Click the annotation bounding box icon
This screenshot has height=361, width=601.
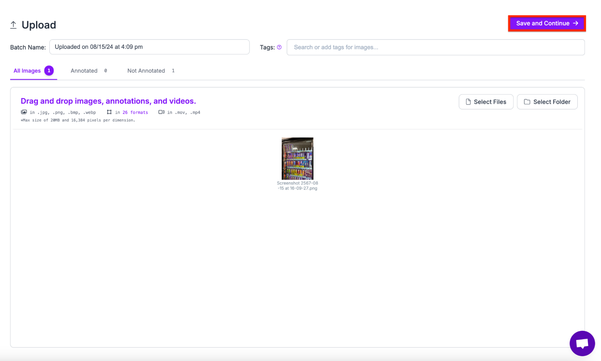pos(109,112)
